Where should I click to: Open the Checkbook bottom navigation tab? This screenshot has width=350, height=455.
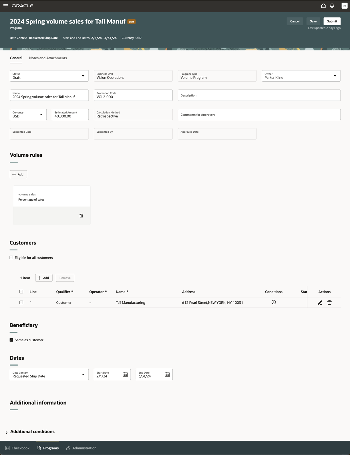pyautogui.click(x=17, y=448)
